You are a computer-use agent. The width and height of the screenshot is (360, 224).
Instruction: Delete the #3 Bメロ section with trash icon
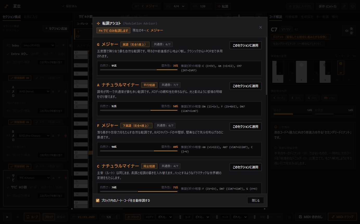(66, 136)
